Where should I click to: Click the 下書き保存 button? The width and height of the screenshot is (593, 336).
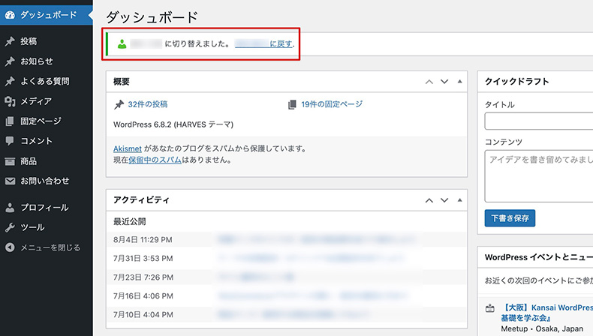tap(510, 218)
